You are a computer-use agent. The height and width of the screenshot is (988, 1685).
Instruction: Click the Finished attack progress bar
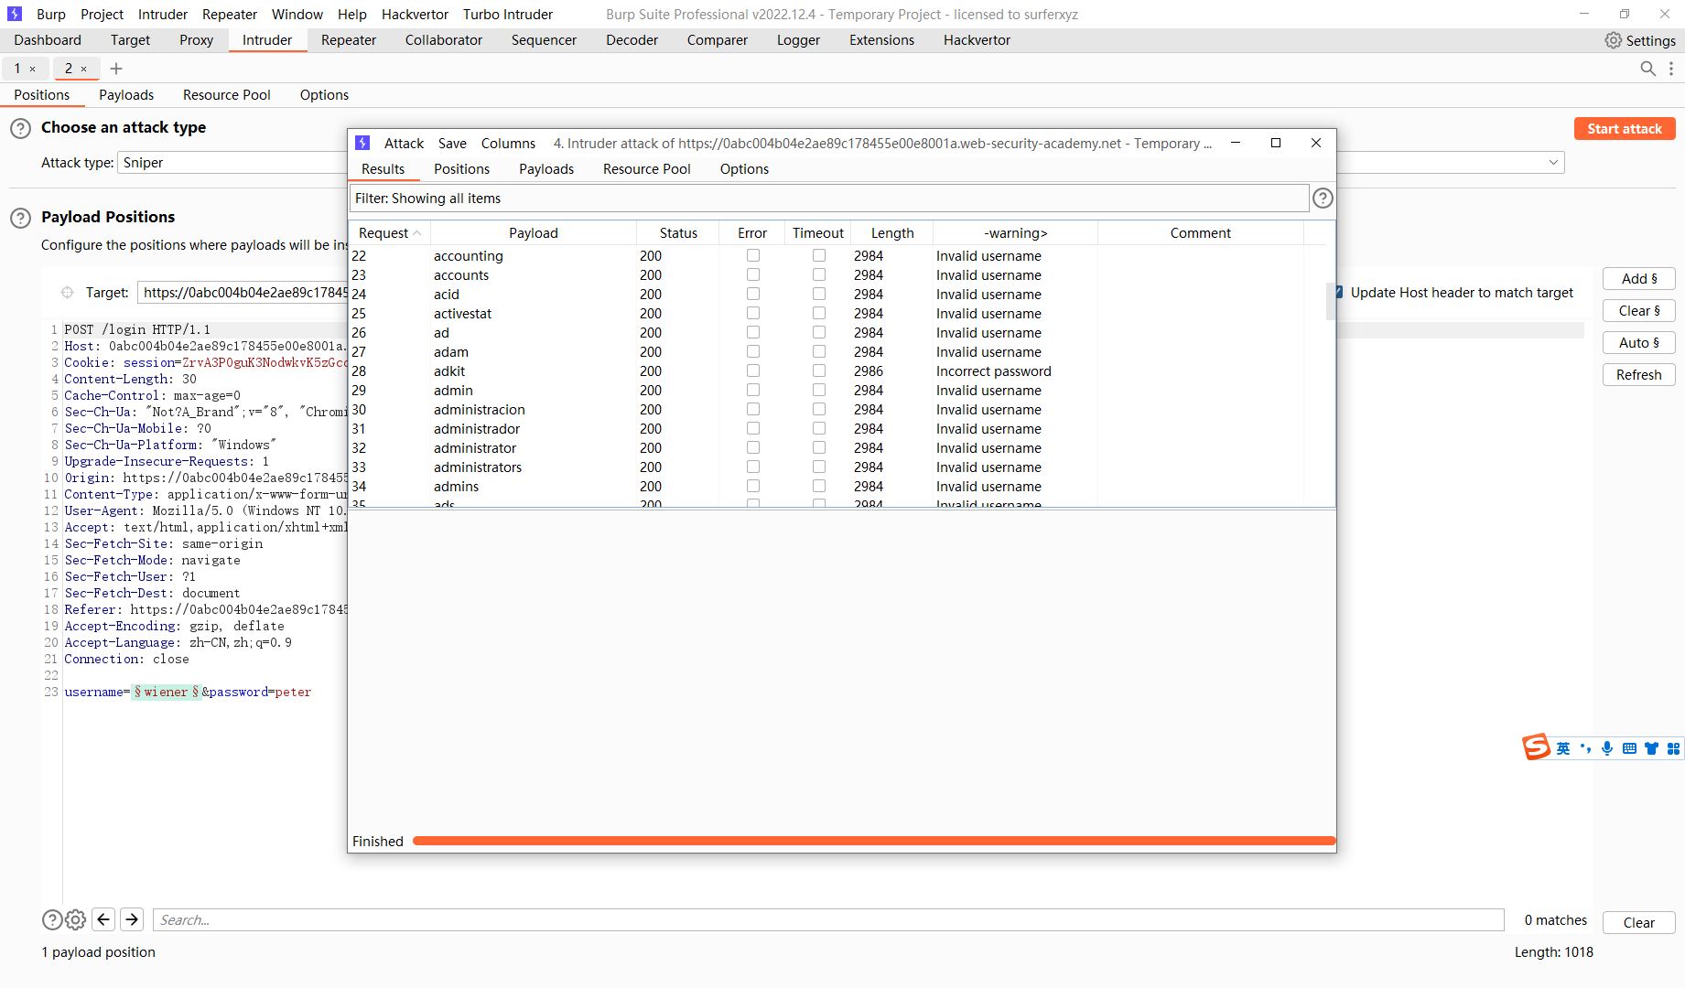(873, 841)
